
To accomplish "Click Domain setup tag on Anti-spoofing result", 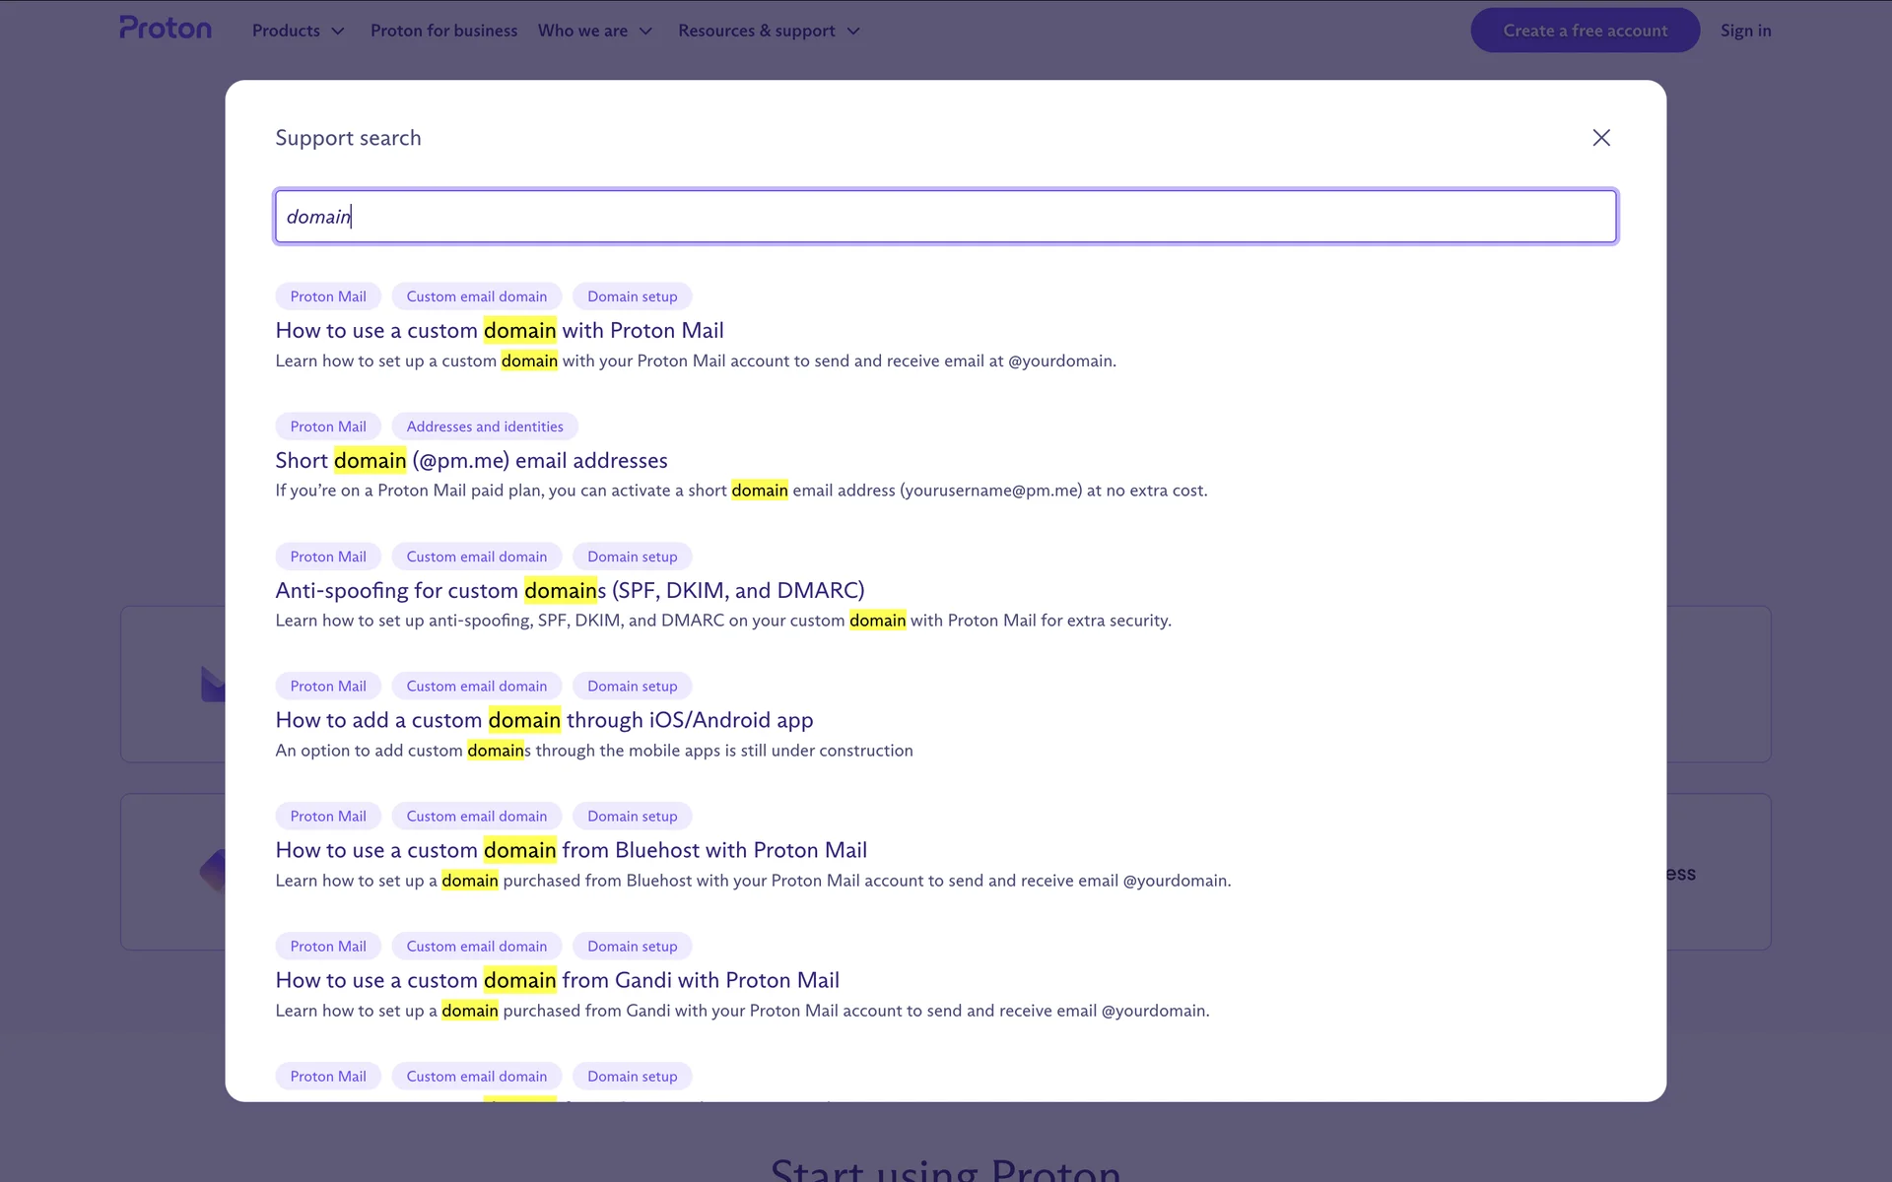I will (x=632, y=557).
